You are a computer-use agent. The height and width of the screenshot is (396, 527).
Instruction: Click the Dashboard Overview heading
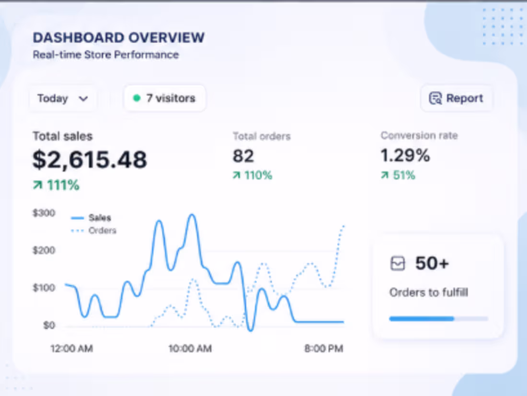pyautogui.click(x=119, y=37)
